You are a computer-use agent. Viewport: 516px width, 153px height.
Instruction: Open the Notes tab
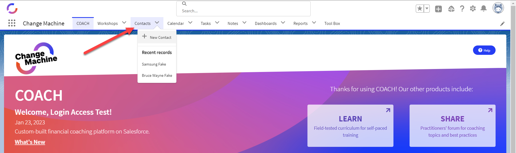click(233, 24)
